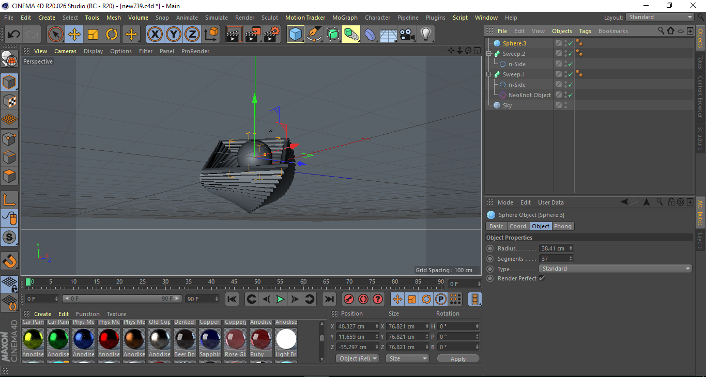Go to End of animation
The height and width of the screenshot is (377, 706).
click(329, 299)
